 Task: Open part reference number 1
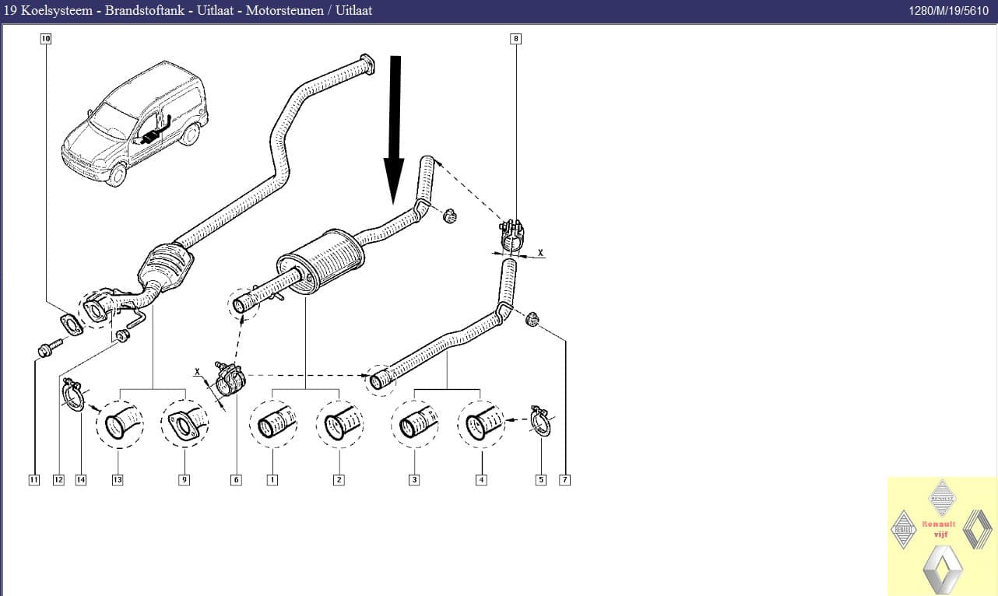click(272, 480)
